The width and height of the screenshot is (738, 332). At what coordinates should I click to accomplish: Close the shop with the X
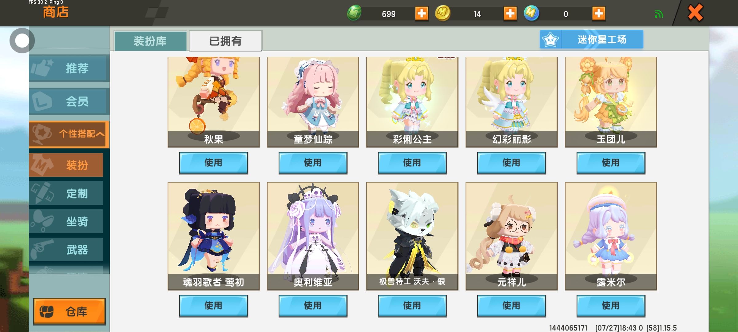(x=695, y=13)
